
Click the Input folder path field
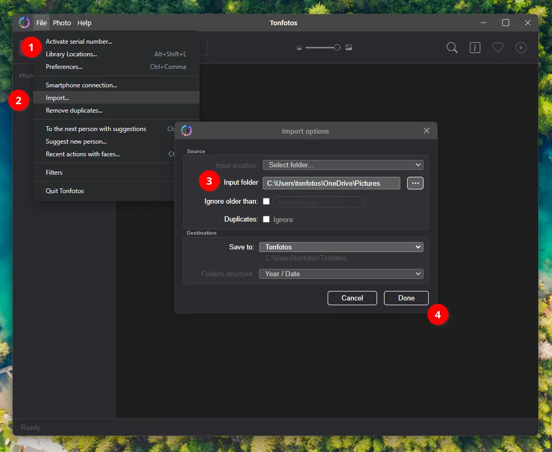tap(331, 183)
